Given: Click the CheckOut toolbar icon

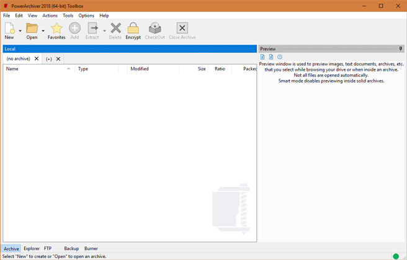Looking at the screenshot, I should click(154, 29).
